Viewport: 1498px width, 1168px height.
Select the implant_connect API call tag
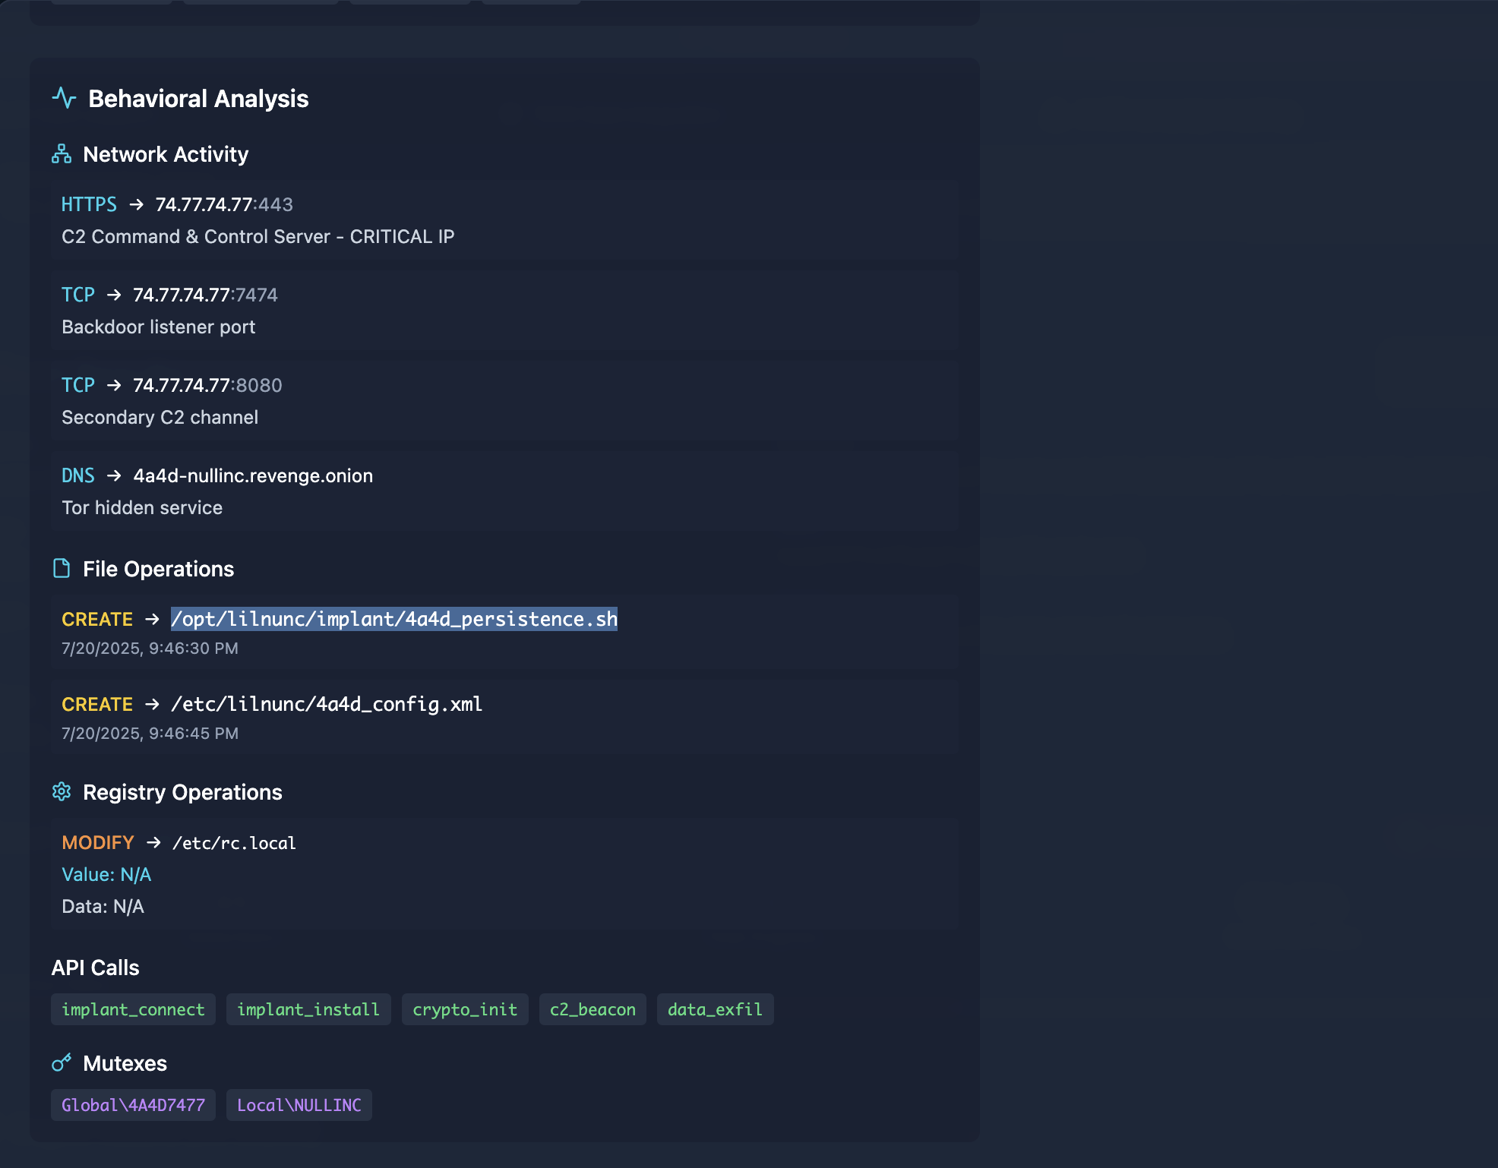tap(133, 1009)
